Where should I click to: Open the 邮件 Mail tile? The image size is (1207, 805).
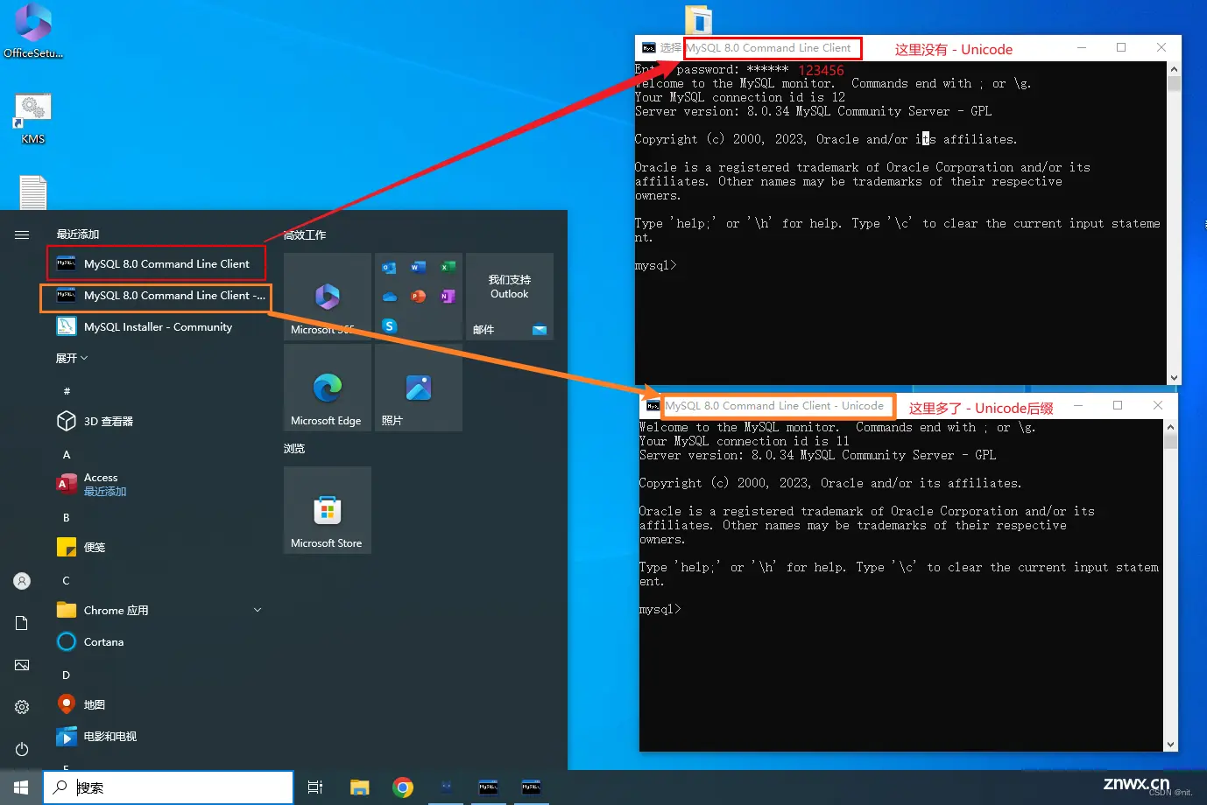510,297
